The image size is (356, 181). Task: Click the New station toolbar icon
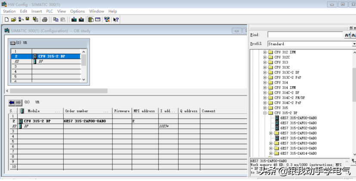point(6,19)
